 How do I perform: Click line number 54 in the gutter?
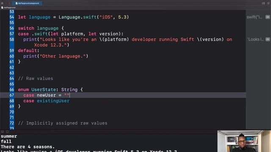[x=11, y=17]
